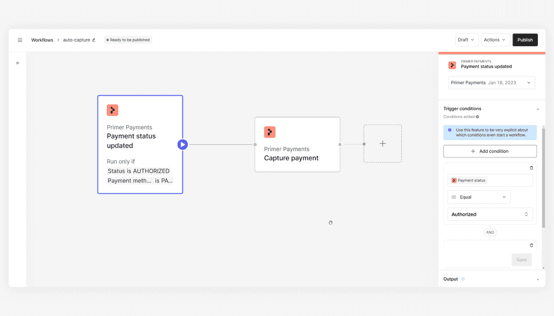Click the info icon in the blue hint box
This screenshot has height=316, width=554.
450,130
